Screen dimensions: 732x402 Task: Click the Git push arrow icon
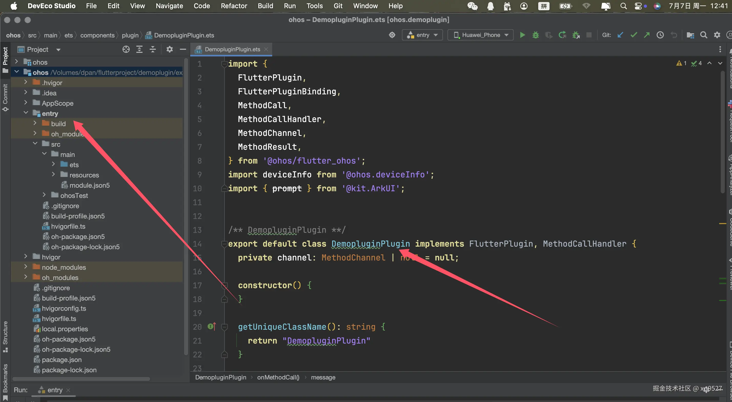click(647, 35)
